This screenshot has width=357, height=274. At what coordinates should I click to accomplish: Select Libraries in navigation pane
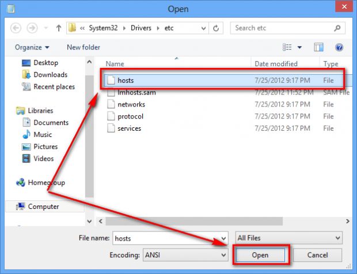tap(35, 111)
